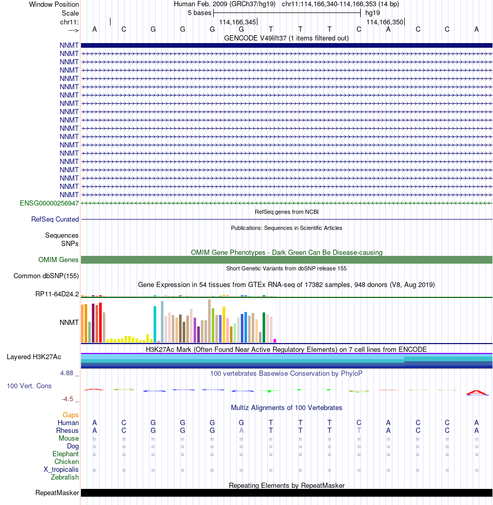Click the RefSeq Curated label
The height and width of the screenshot is (505, 493).
(x=54, y=220)
